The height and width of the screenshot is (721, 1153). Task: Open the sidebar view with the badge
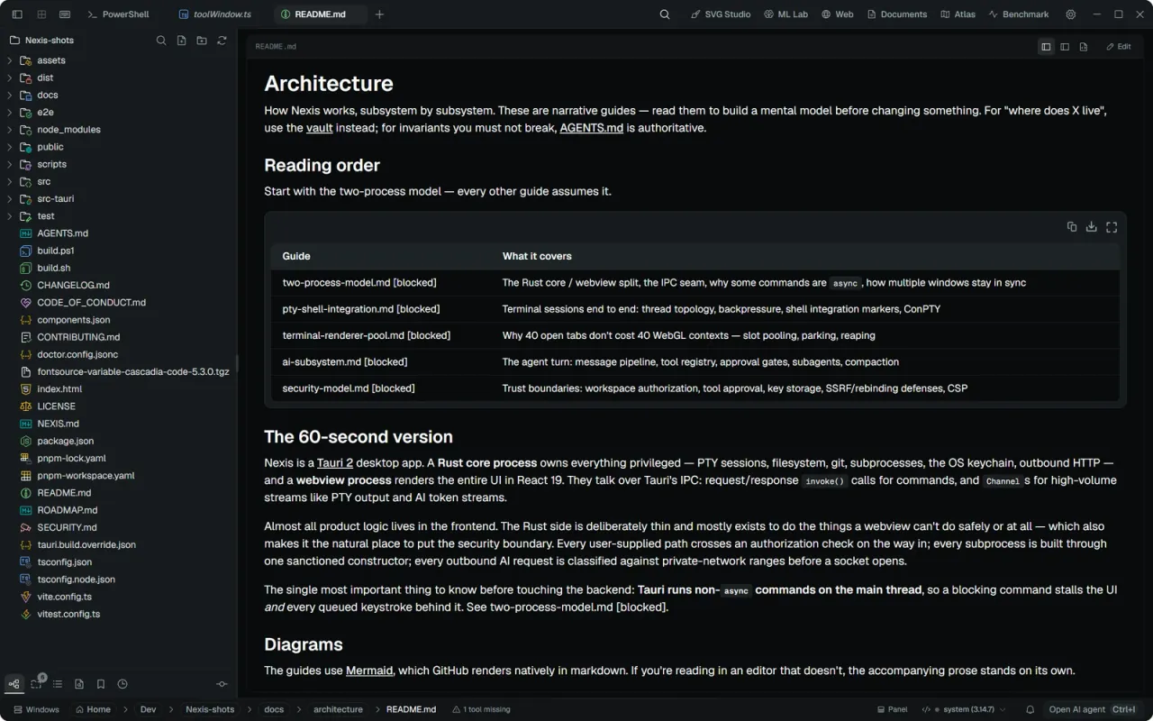37,683
